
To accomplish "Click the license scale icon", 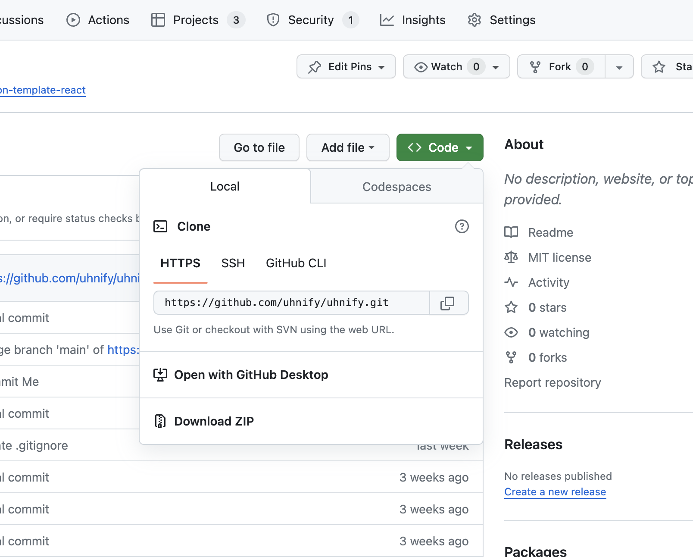I will coord(511,257).
